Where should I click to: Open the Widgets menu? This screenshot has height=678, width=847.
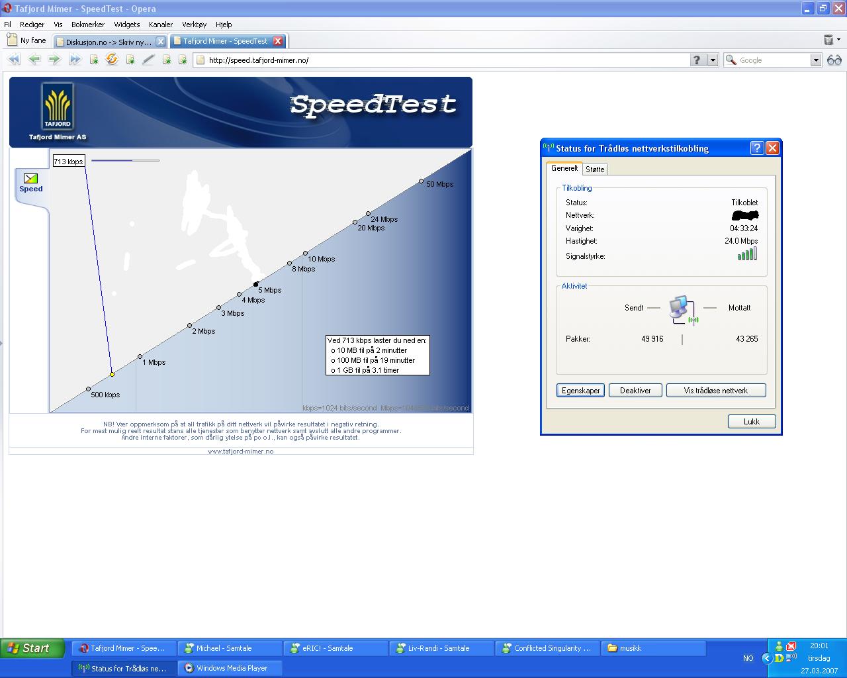(126, 24)
